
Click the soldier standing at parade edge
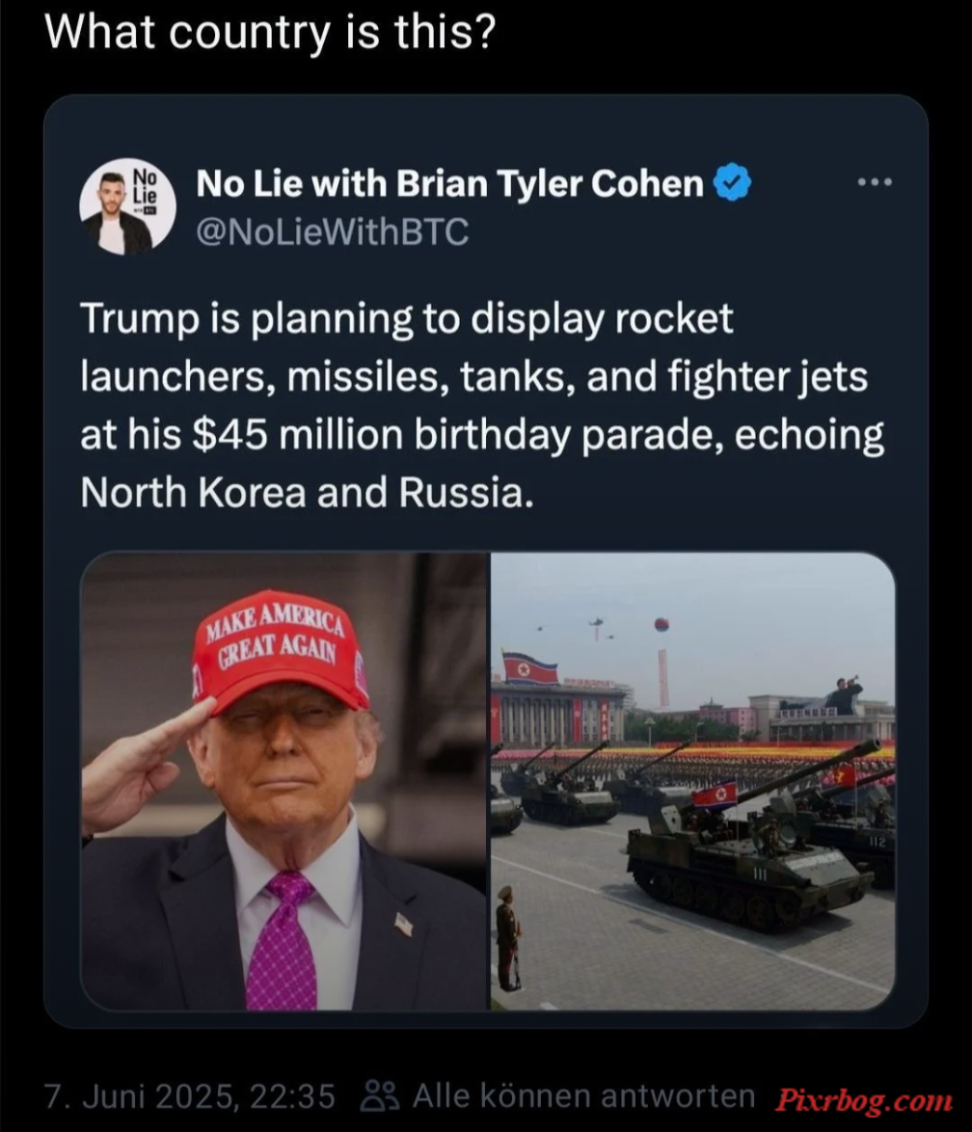pos(507,937)
